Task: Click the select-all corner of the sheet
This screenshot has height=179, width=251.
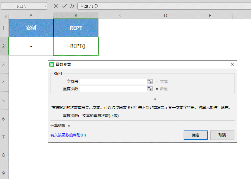Action: 4,16
